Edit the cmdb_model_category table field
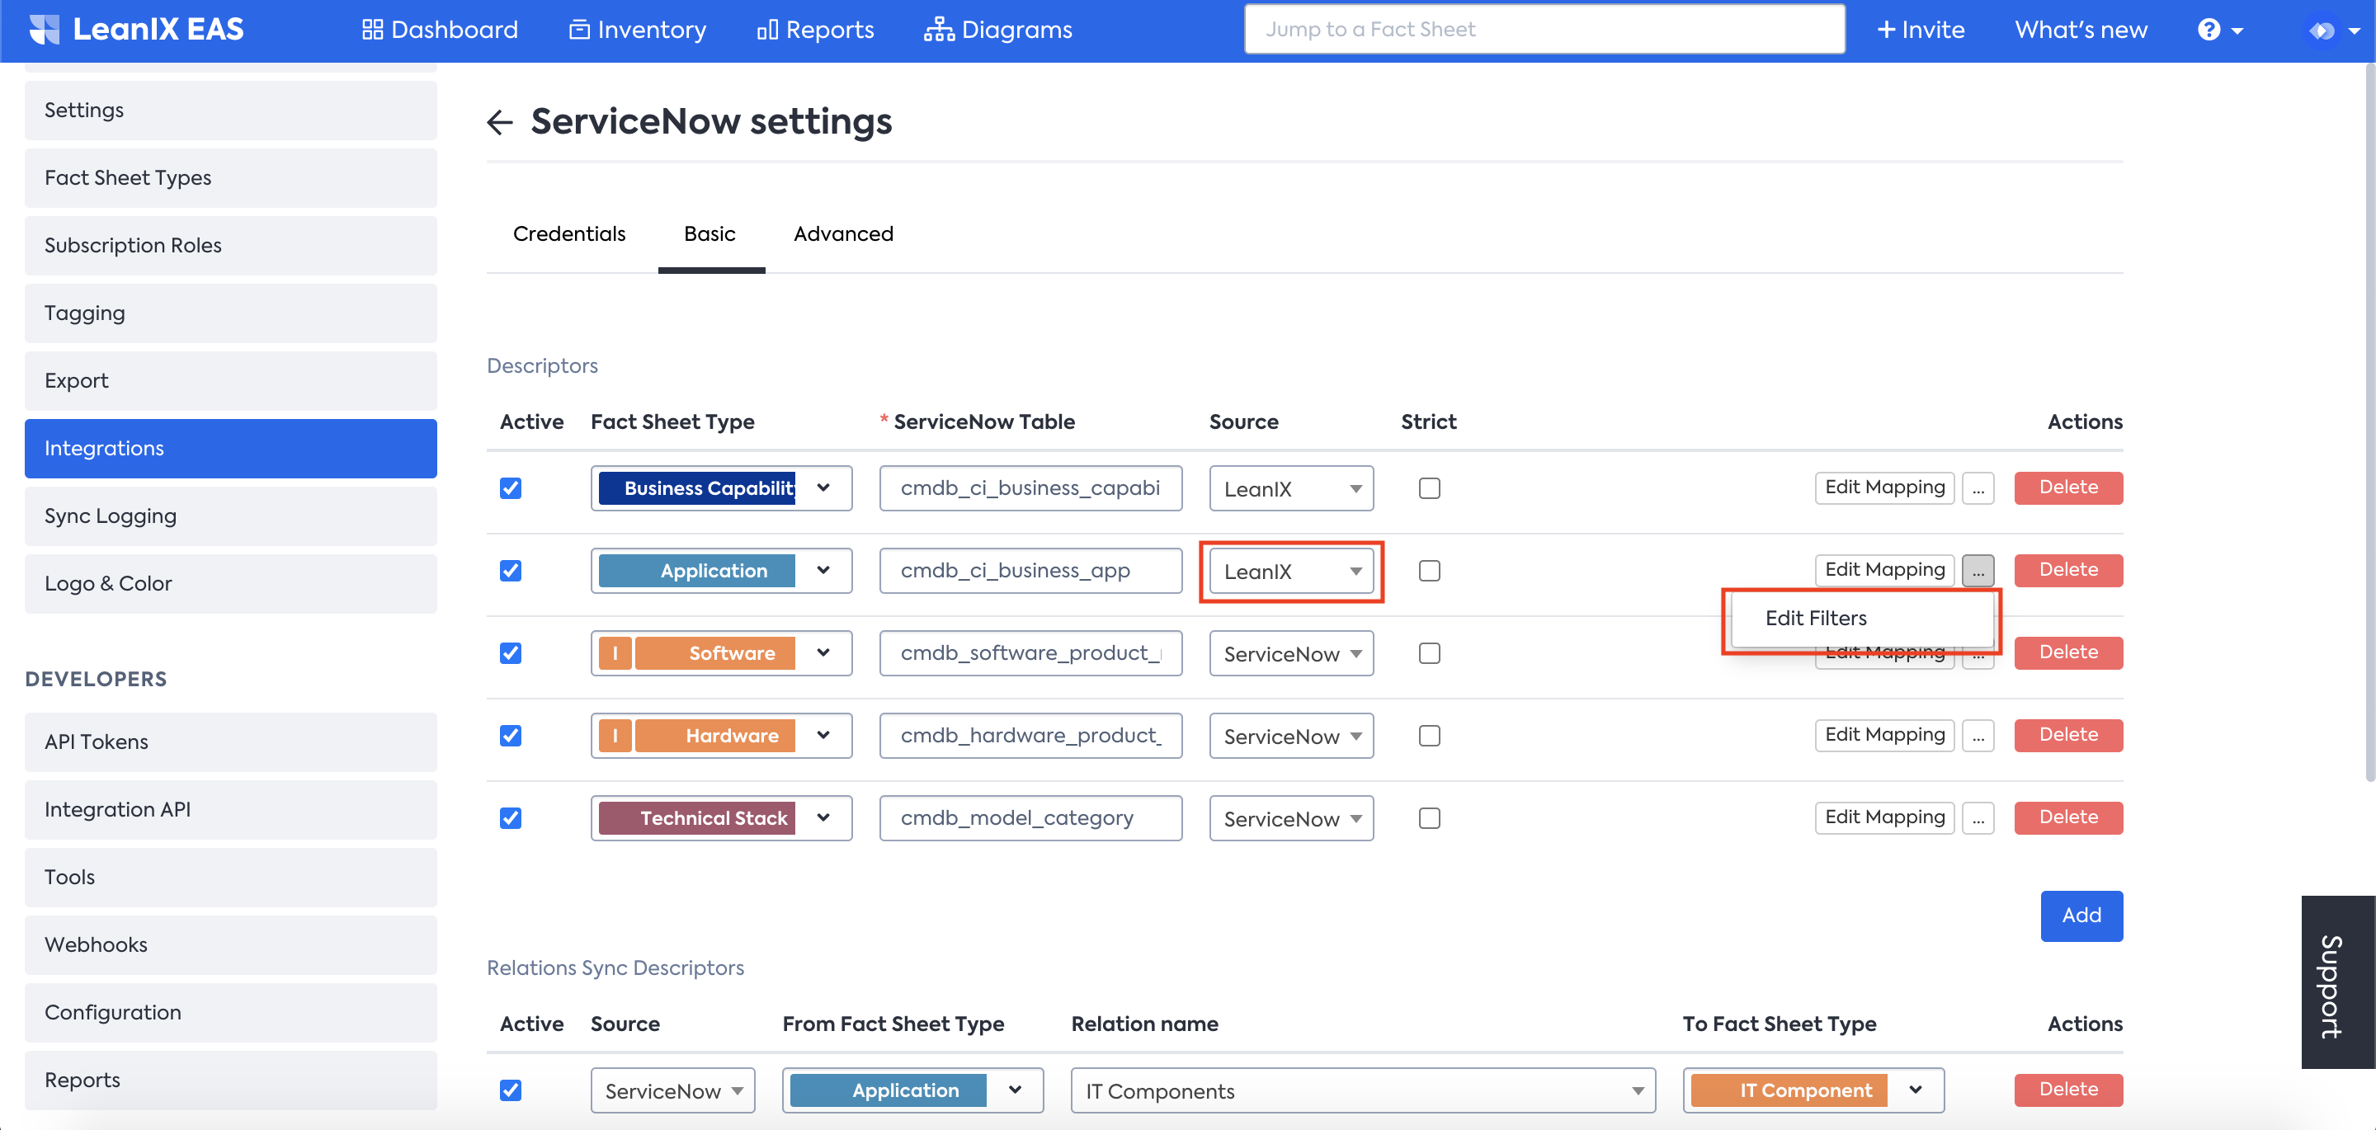This screenshot has height=1130, width=2376. (1030, 817)
